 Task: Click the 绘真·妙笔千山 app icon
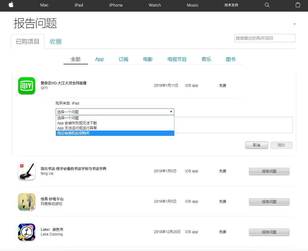pyautogui.click(x=27, y=202)
